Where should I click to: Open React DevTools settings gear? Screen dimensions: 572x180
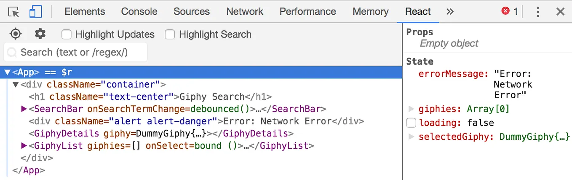[40, 34]
